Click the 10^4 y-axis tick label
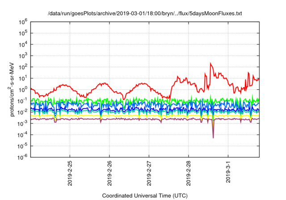This screenshot has width=286, height=200. [23, 45]
